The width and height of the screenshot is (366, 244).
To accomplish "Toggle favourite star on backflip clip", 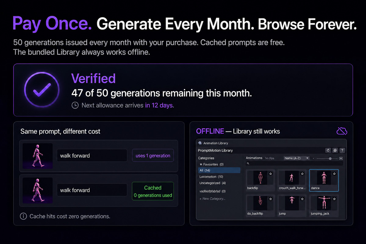I will coord(270,174).
